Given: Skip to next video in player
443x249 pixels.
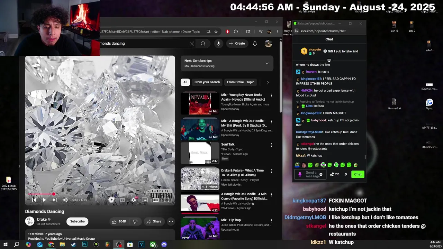Looking at the screenshot, I should tap(54, 200).
